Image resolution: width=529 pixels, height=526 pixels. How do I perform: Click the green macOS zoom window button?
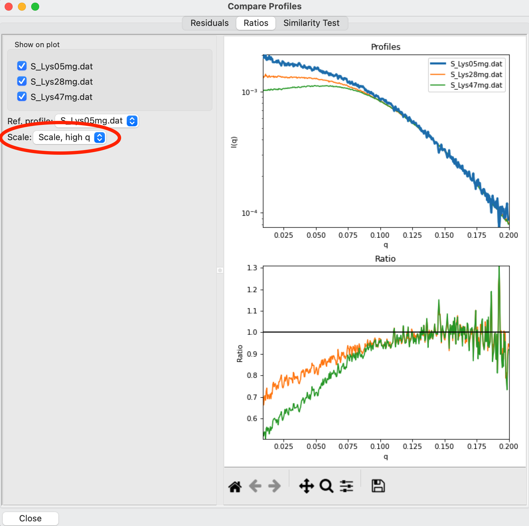[x=35, y=7]
